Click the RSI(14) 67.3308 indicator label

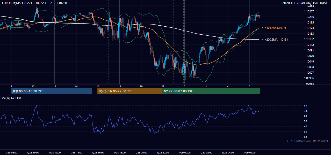coord(11,98)
